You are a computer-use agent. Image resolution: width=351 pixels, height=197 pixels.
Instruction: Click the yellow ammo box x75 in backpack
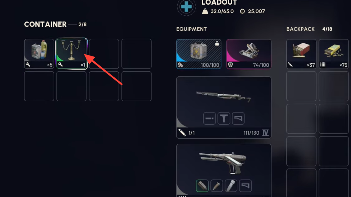pyautogui.click(x=334, y=54)
